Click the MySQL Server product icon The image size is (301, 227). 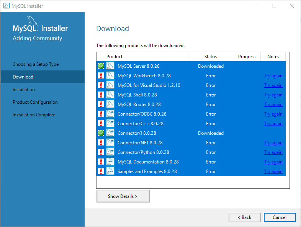point(110,66)
